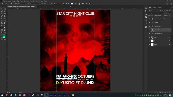Select the Clone Stamp tool
Screen dimensions: 173x97
(5, 18)
